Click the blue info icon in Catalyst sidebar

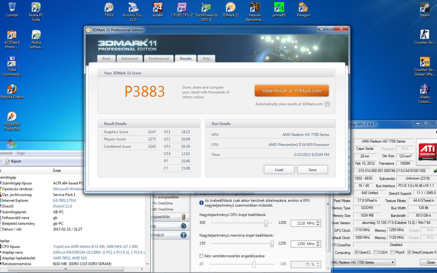(x=183, y=235)
